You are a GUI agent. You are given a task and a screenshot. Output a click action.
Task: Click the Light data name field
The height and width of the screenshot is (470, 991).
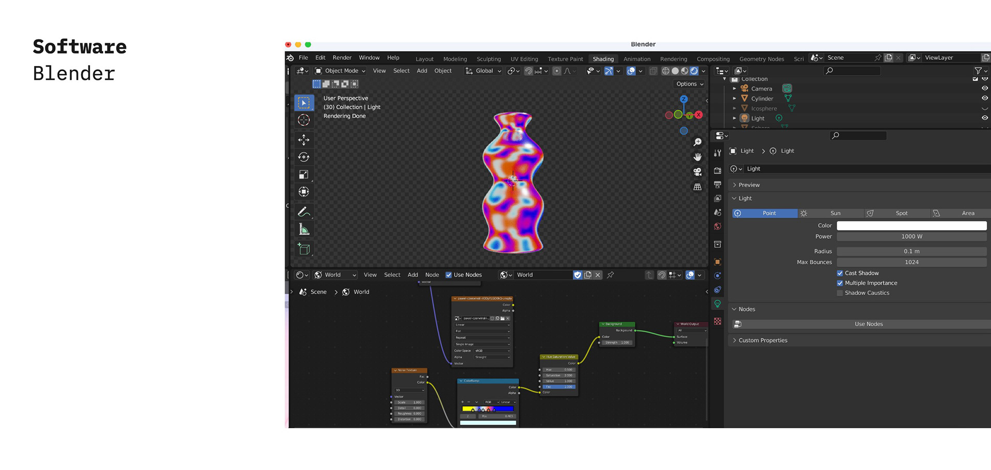point(867,169)
